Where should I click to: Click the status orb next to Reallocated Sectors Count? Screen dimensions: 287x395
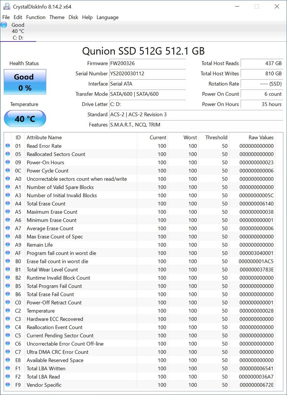pyautogui.click(x=8, y=154)
